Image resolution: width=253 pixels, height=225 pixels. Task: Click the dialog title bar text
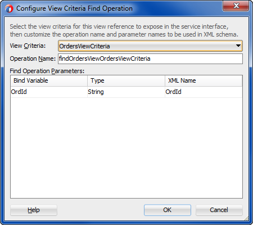(x=74, y=8)
